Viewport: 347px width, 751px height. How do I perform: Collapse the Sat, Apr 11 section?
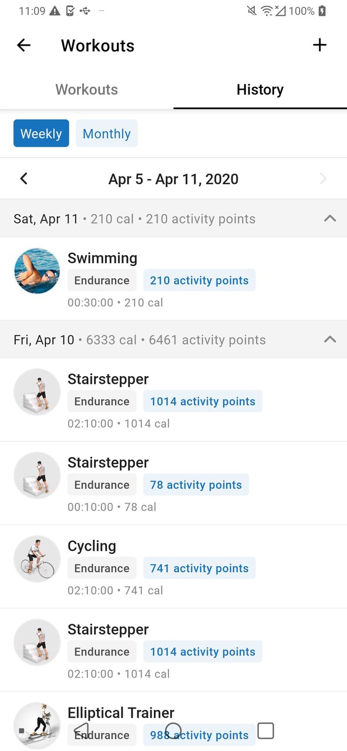(x=330, y=218)
